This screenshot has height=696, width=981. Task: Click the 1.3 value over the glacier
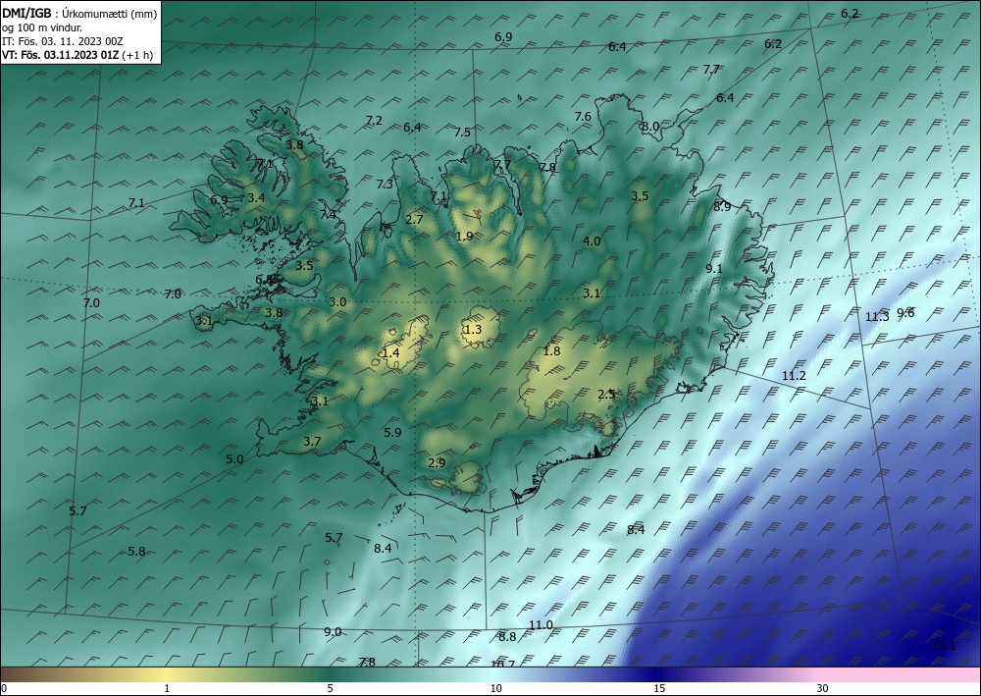[474, 329]
